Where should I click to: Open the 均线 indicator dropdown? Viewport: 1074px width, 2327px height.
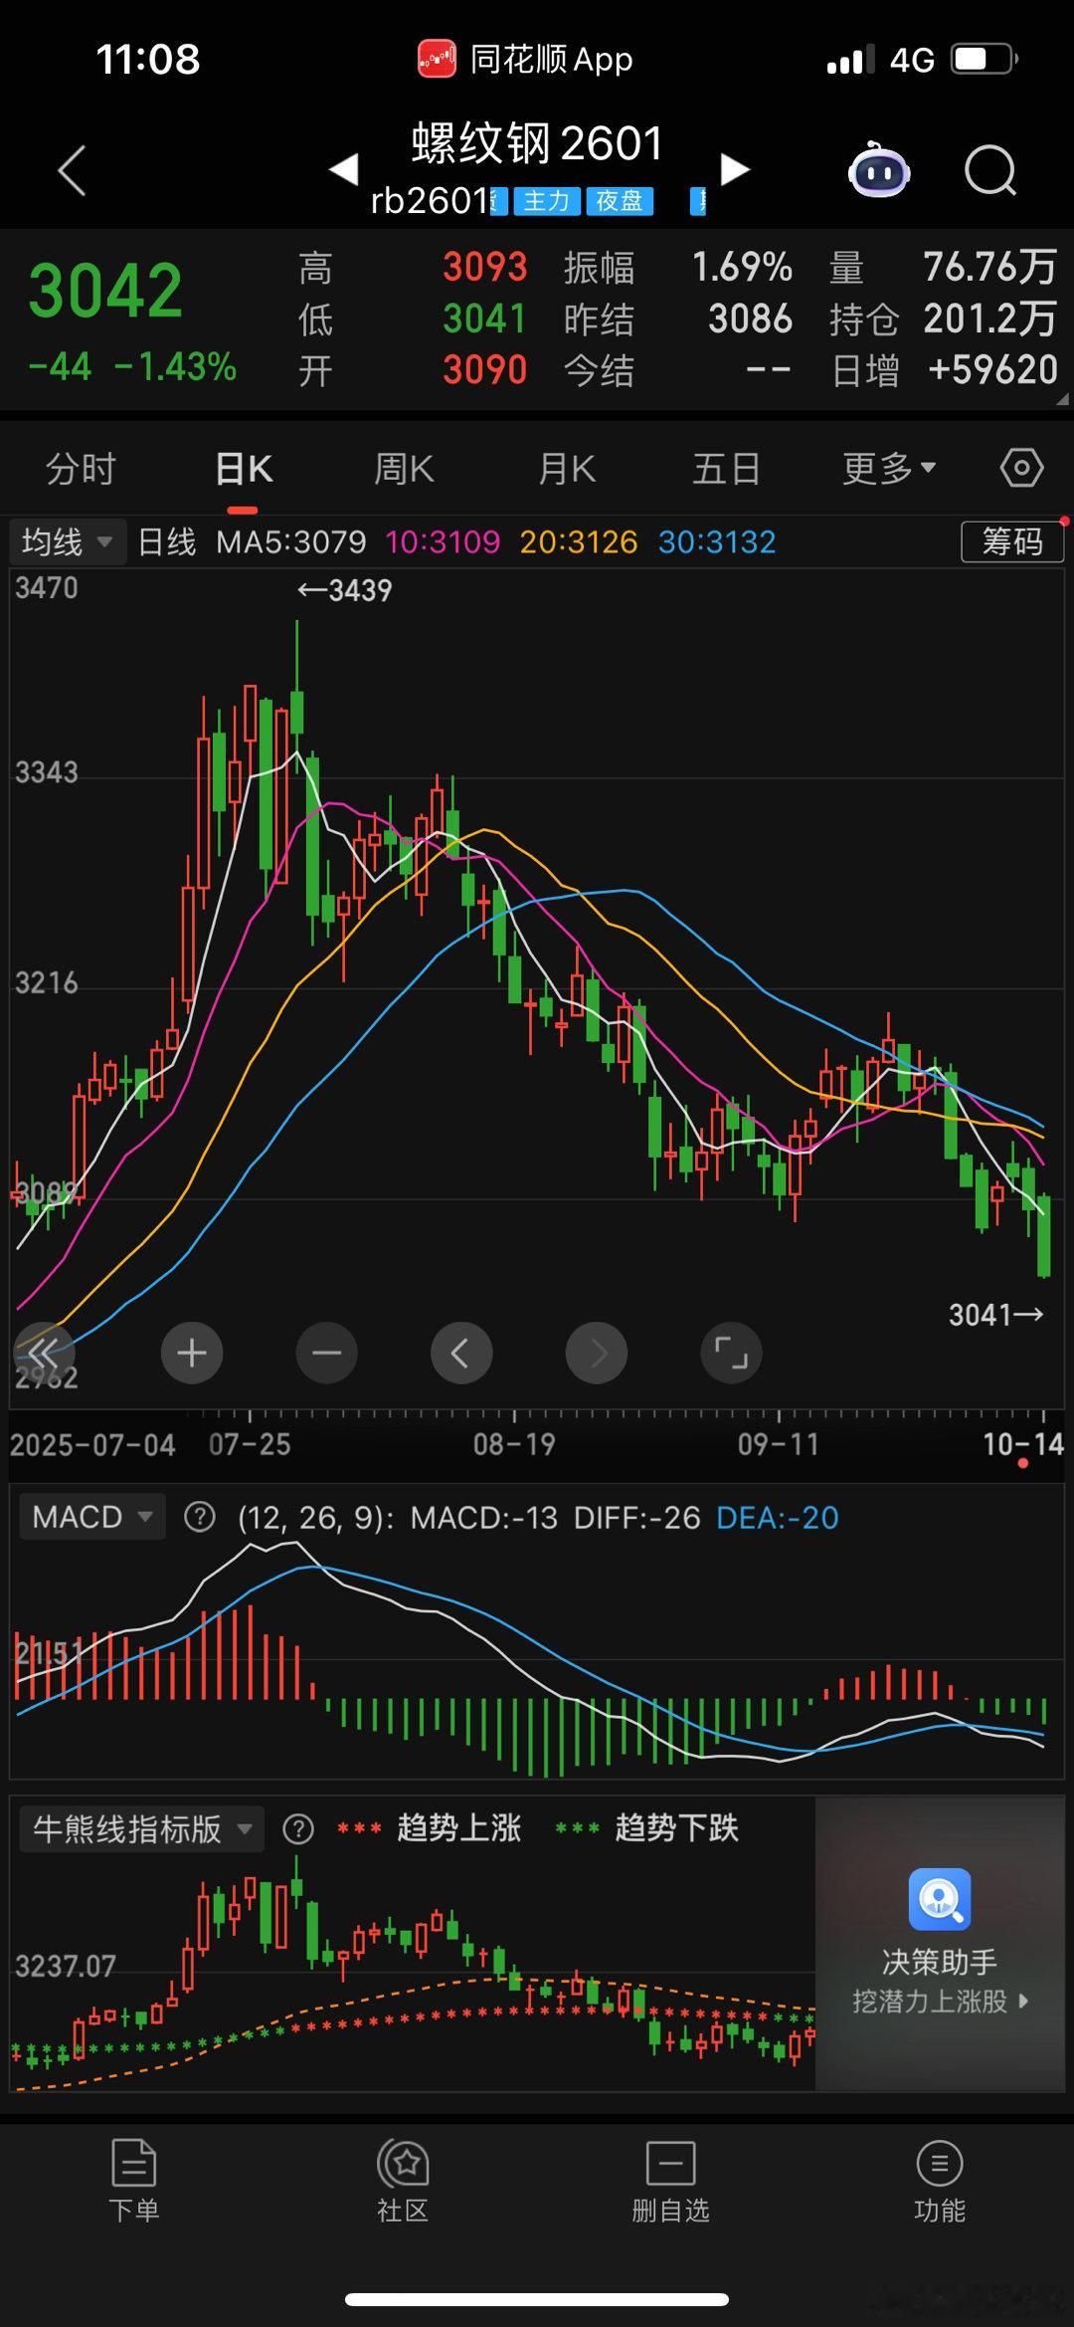coord(68,542)
